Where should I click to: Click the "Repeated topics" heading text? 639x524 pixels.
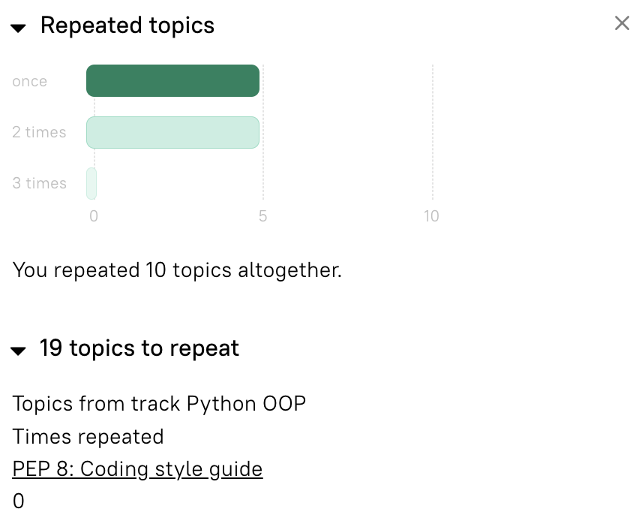click(x=127, y=26)
